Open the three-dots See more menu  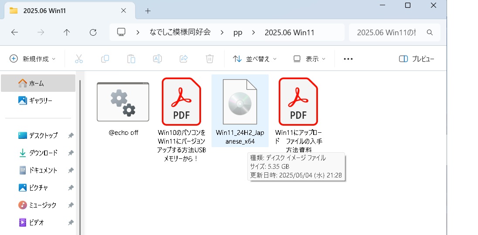tap(348, 59)
